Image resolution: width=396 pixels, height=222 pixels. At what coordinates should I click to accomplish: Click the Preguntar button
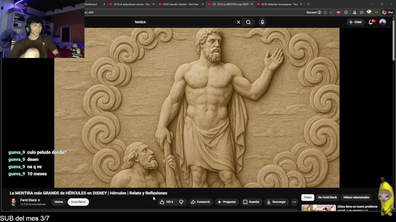[x=227, y=202]
